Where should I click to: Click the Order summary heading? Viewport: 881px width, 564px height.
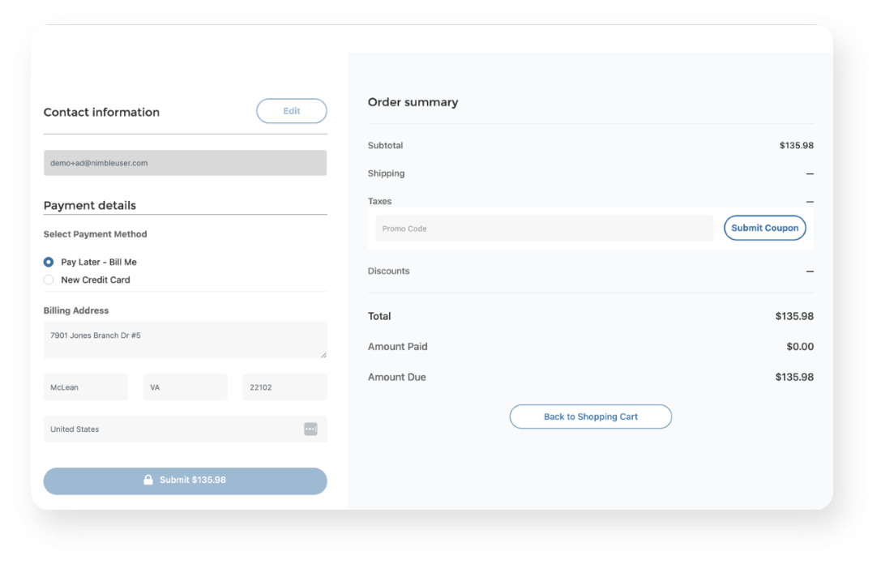(x=413, y=102)
